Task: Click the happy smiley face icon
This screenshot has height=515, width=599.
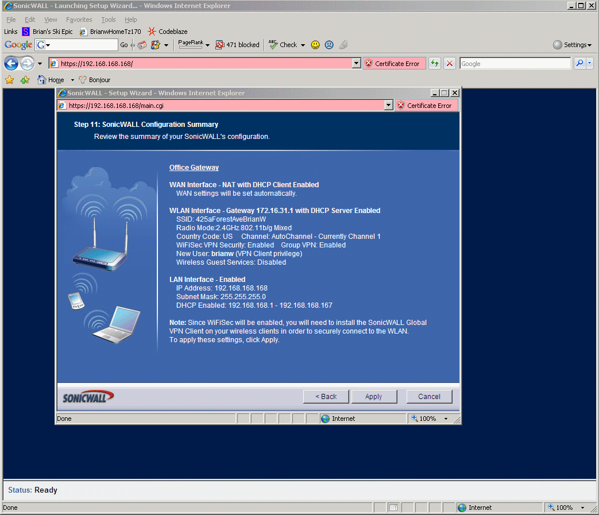Action: (x=315, y=45)
